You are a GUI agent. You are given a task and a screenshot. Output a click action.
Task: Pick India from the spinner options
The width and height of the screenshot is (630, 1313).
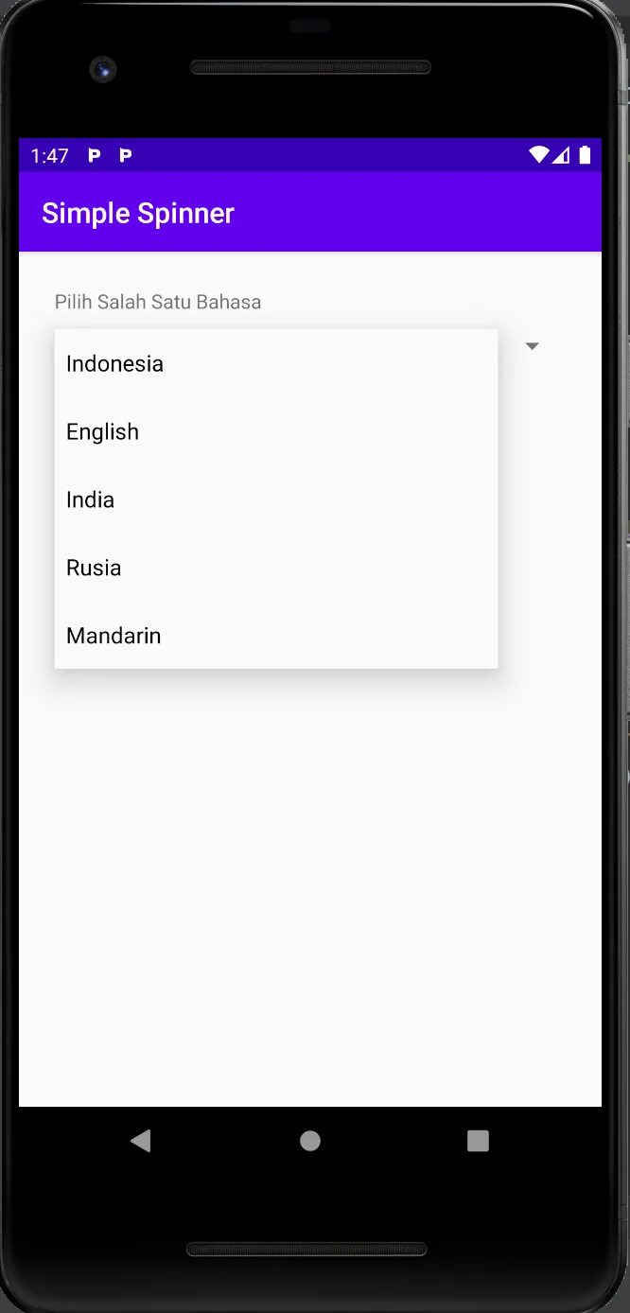coord(276,499)
